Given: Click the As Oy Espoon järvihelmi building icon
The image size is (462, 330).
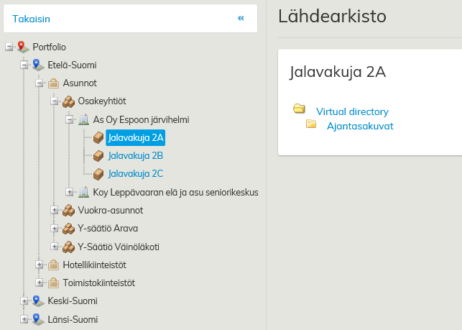Looking at the screenshot, I should (84, 119).
